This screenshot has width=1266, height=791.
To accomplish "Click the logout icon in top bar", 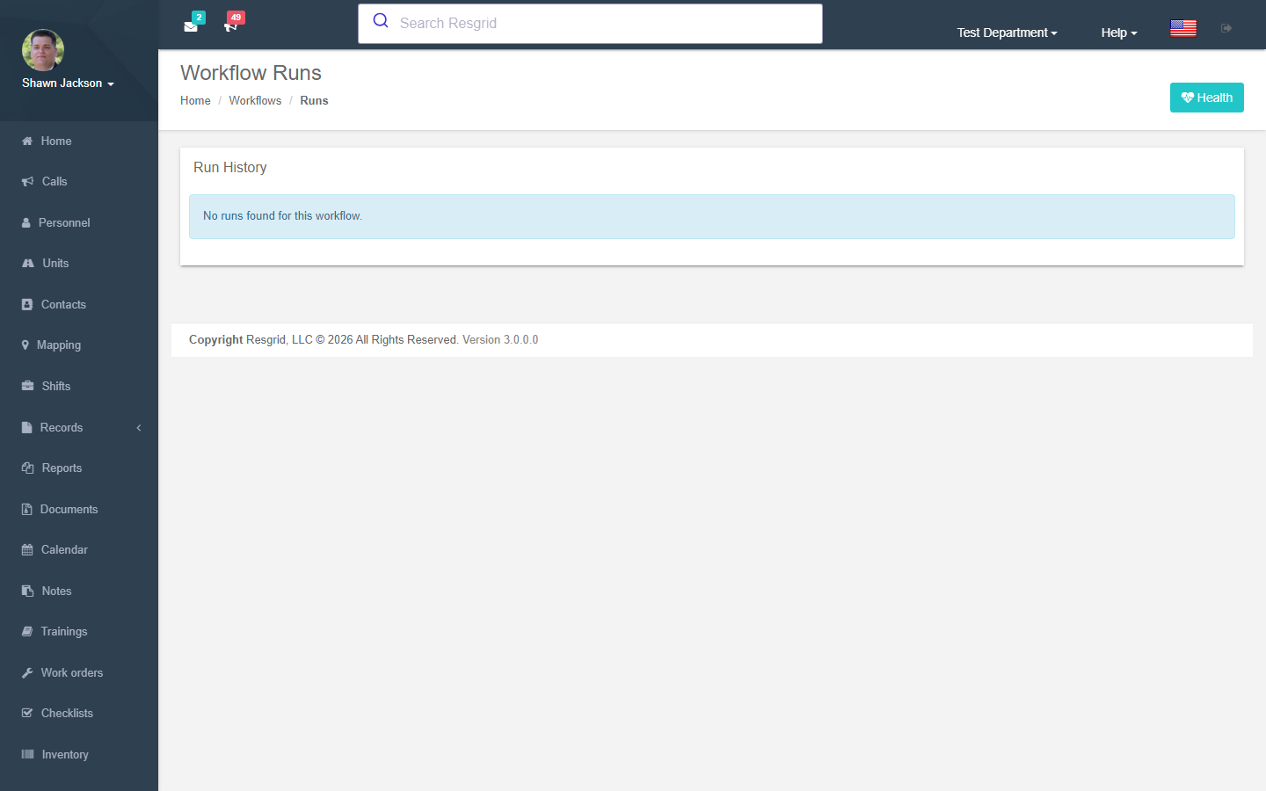I will point(1226,28).
